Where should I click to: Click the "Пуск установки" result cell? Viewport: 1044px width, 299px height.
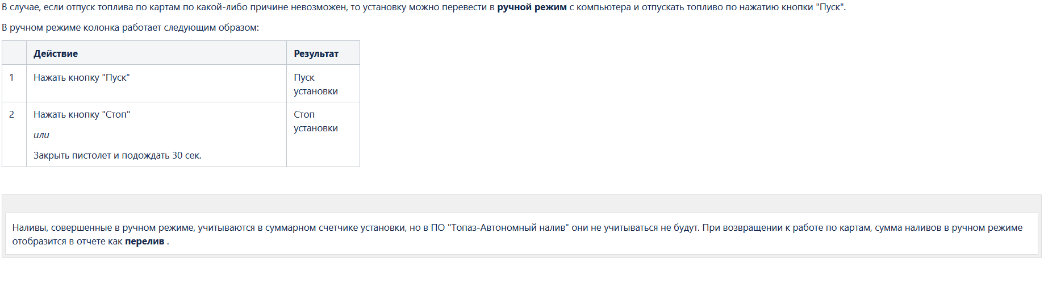click(323, 84)
